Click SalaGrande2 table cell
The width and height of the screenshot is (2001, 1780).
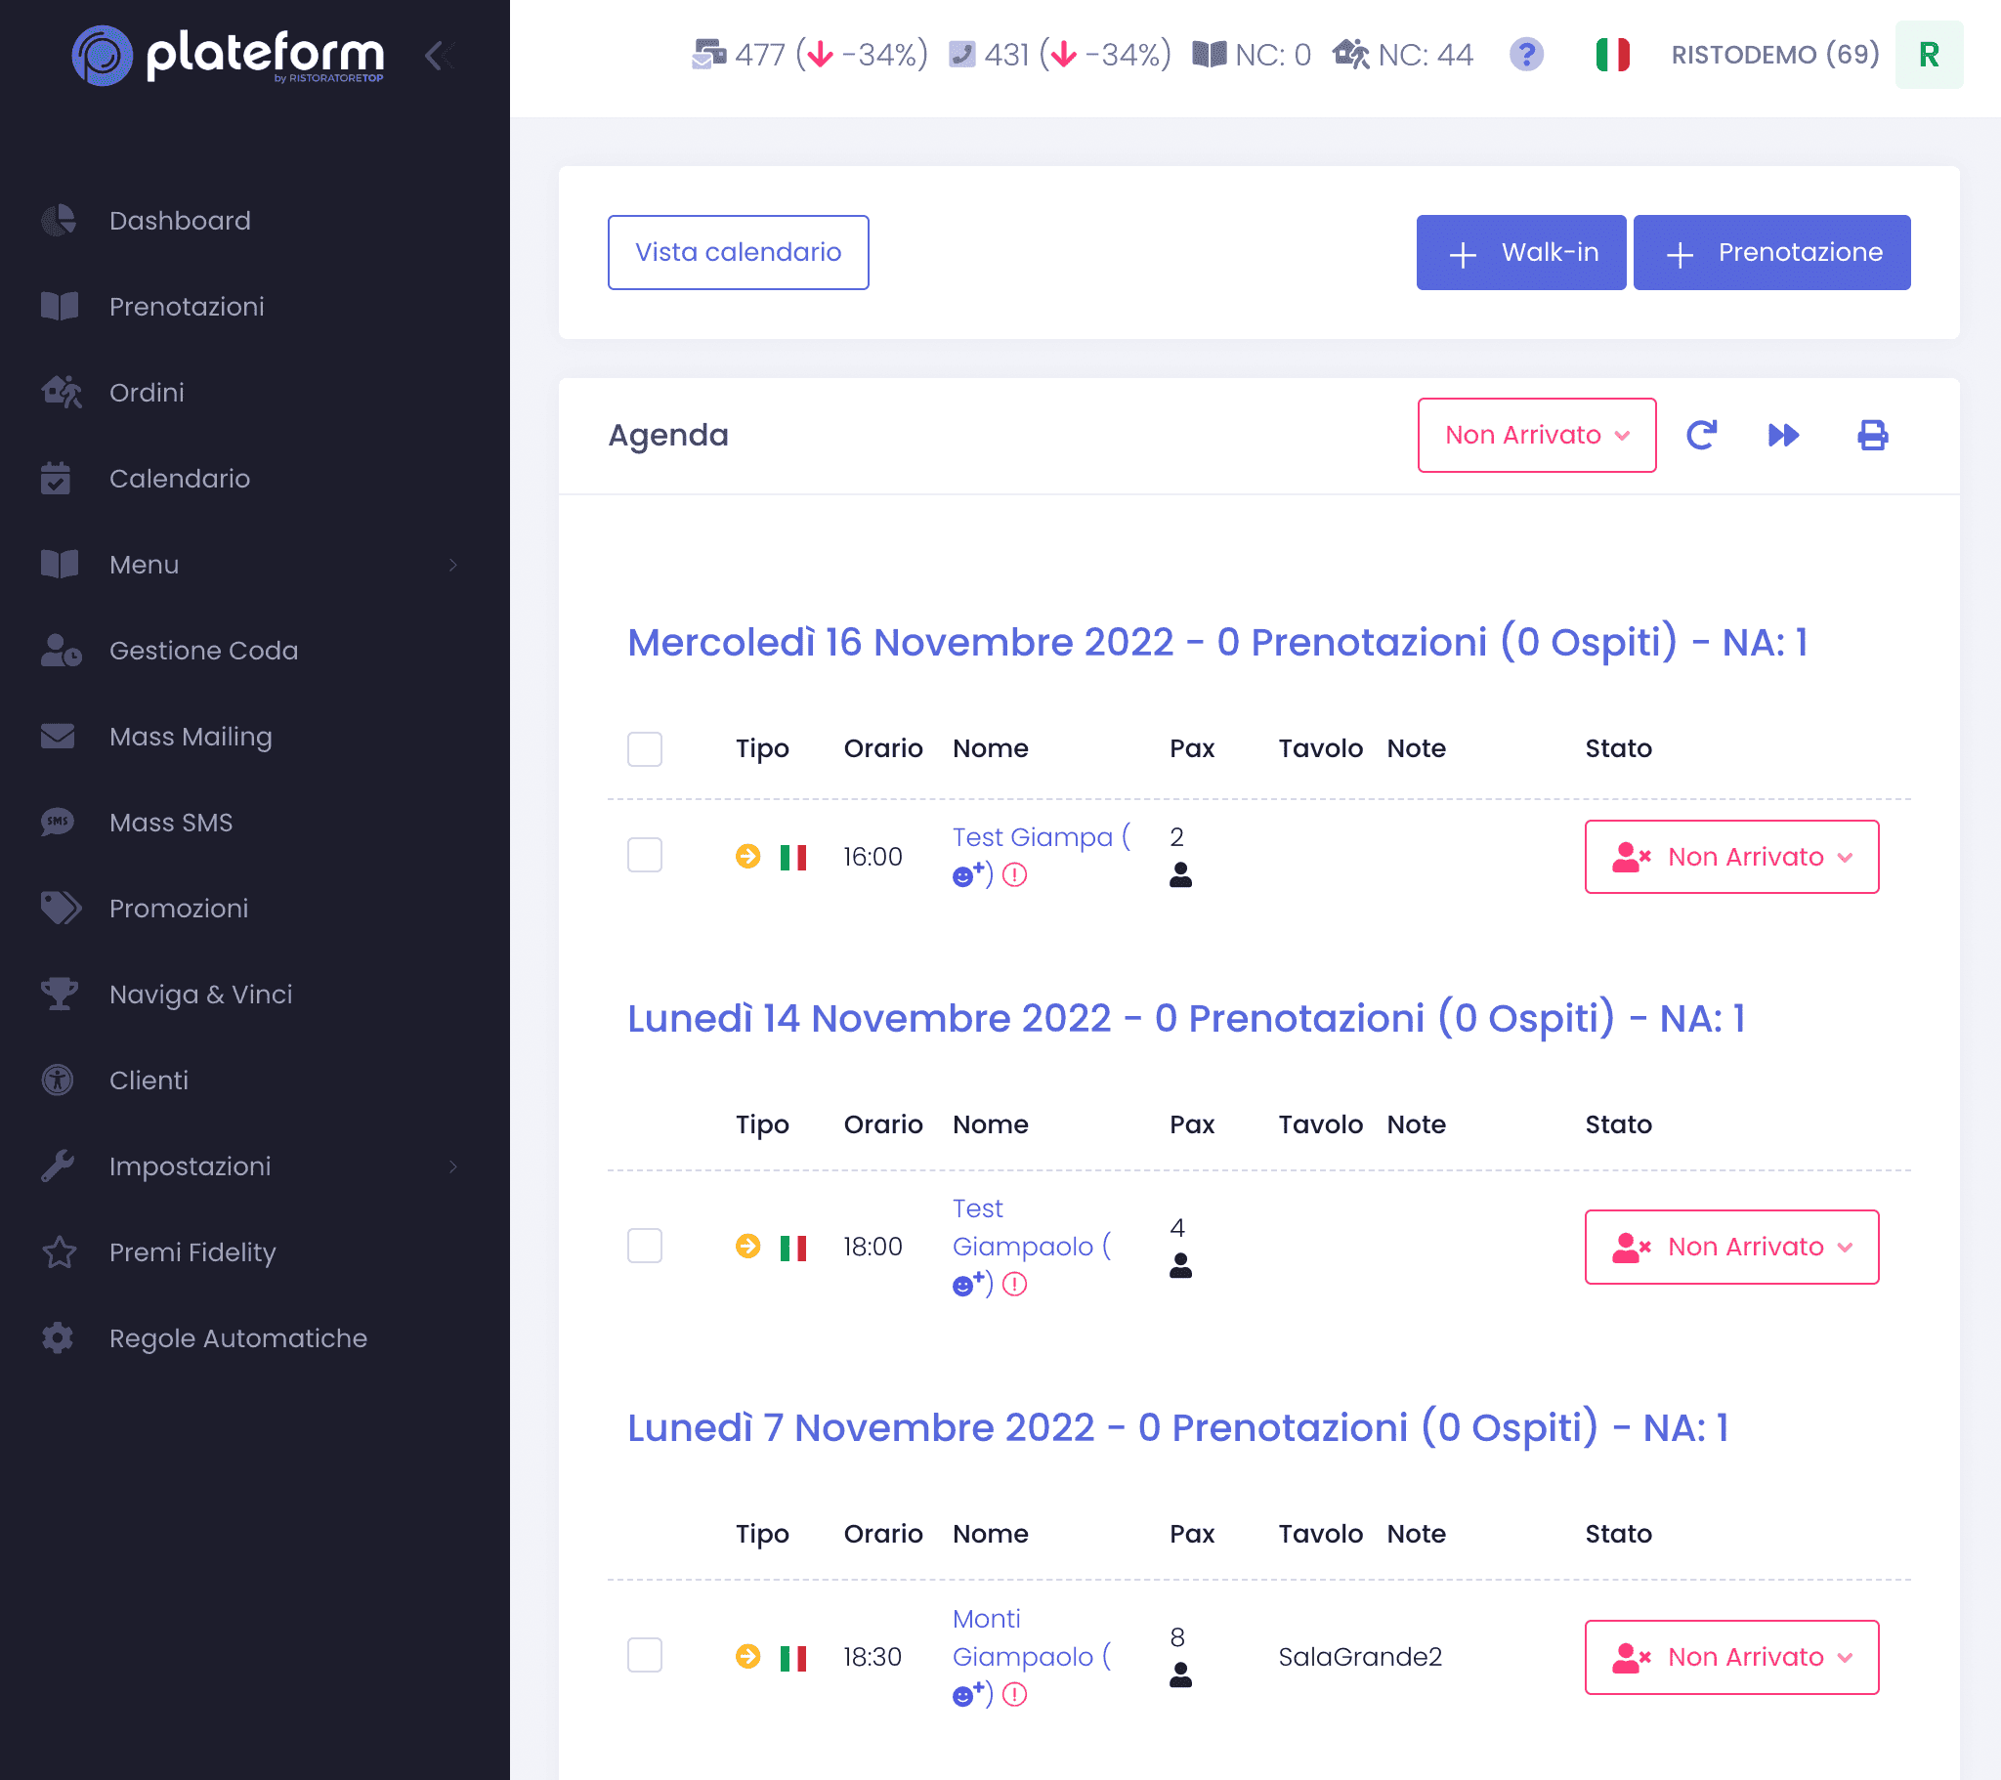pos(1360,1657)
